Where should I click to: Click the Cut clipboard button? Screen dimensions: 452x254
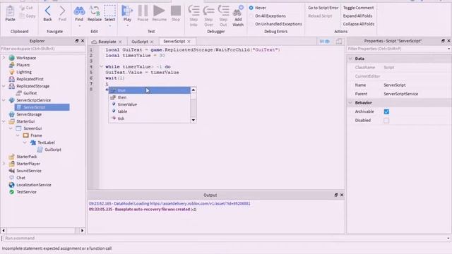[26, 8]
